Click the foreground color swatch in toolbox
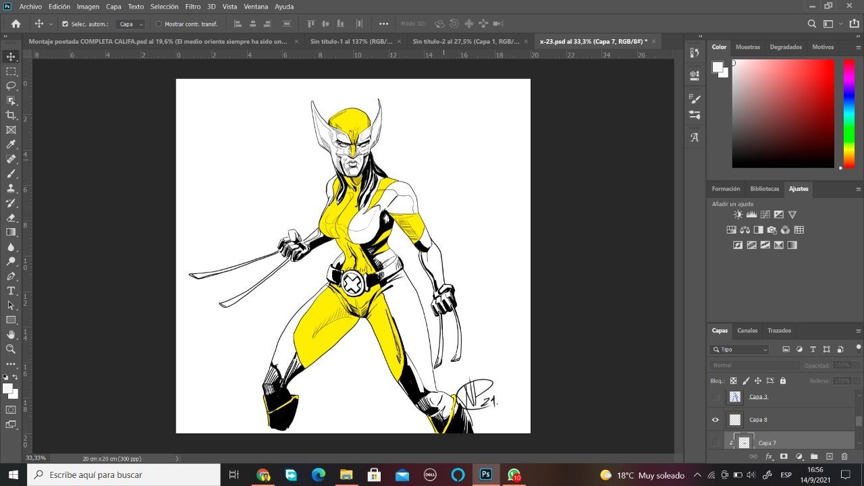The height and width of the screenshot is (486, 864). 7,389
